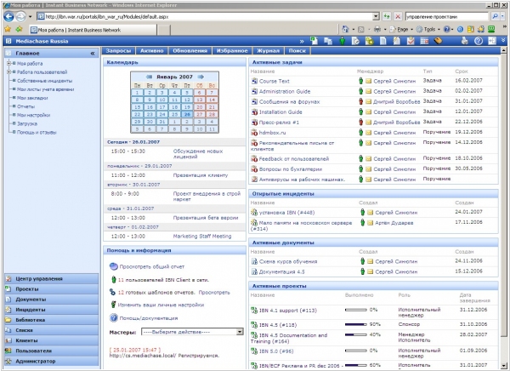Click the search magnifier icon in browser
510x371 pixels.
click(495, 16)
